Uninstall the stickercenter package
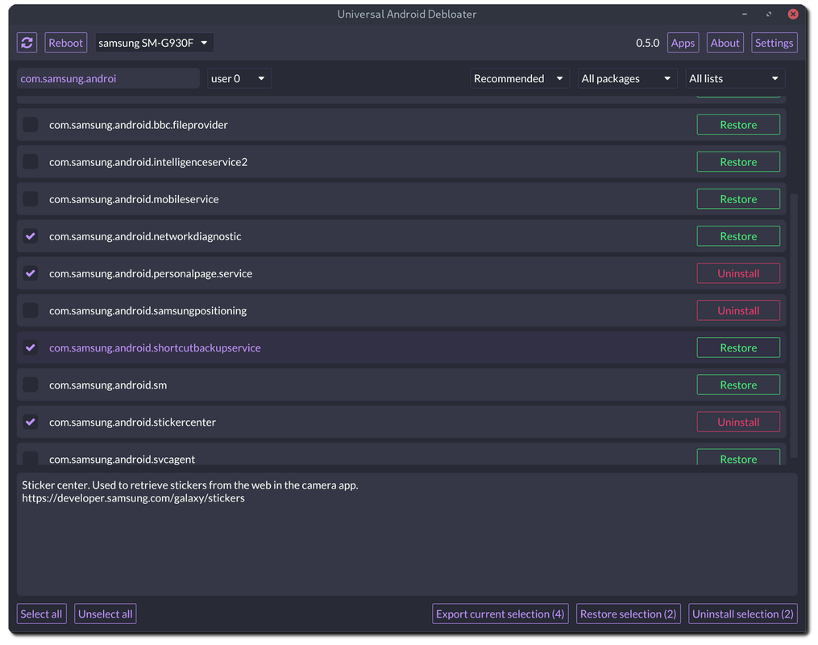This screenshot has height=645, width=818. point(738,422)
